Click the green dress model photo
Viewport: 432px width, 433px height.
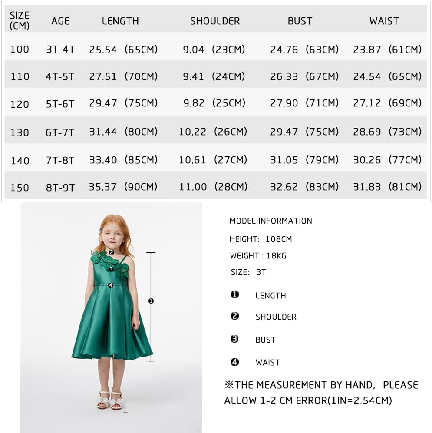click(111, 317)
